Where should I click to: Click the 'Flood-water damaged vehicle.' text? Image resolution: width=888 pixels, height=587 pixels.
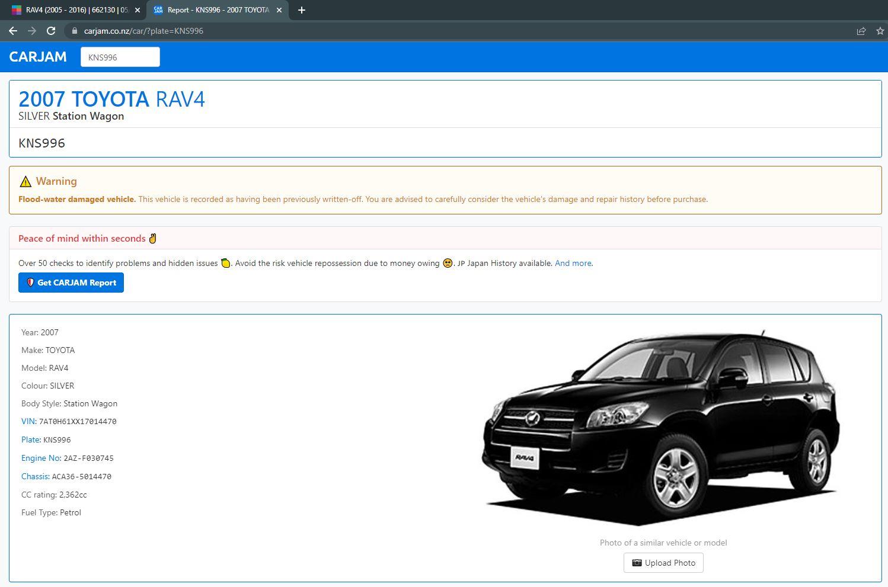pos(77,199)
